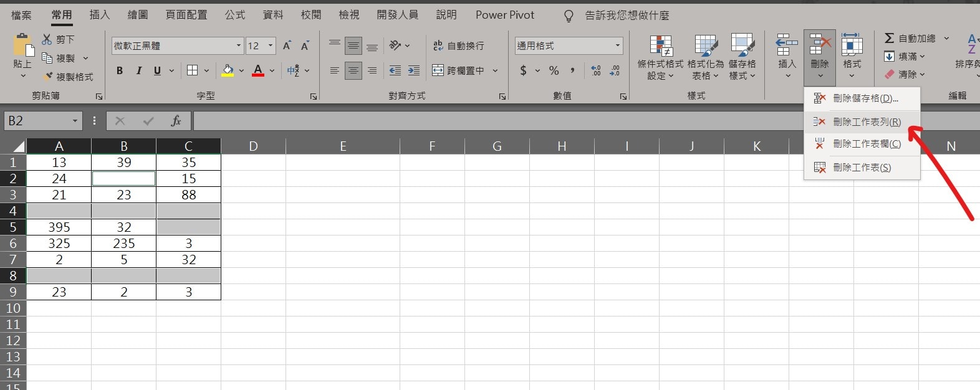
Task: Click the percent style icon
Action: 554,70
